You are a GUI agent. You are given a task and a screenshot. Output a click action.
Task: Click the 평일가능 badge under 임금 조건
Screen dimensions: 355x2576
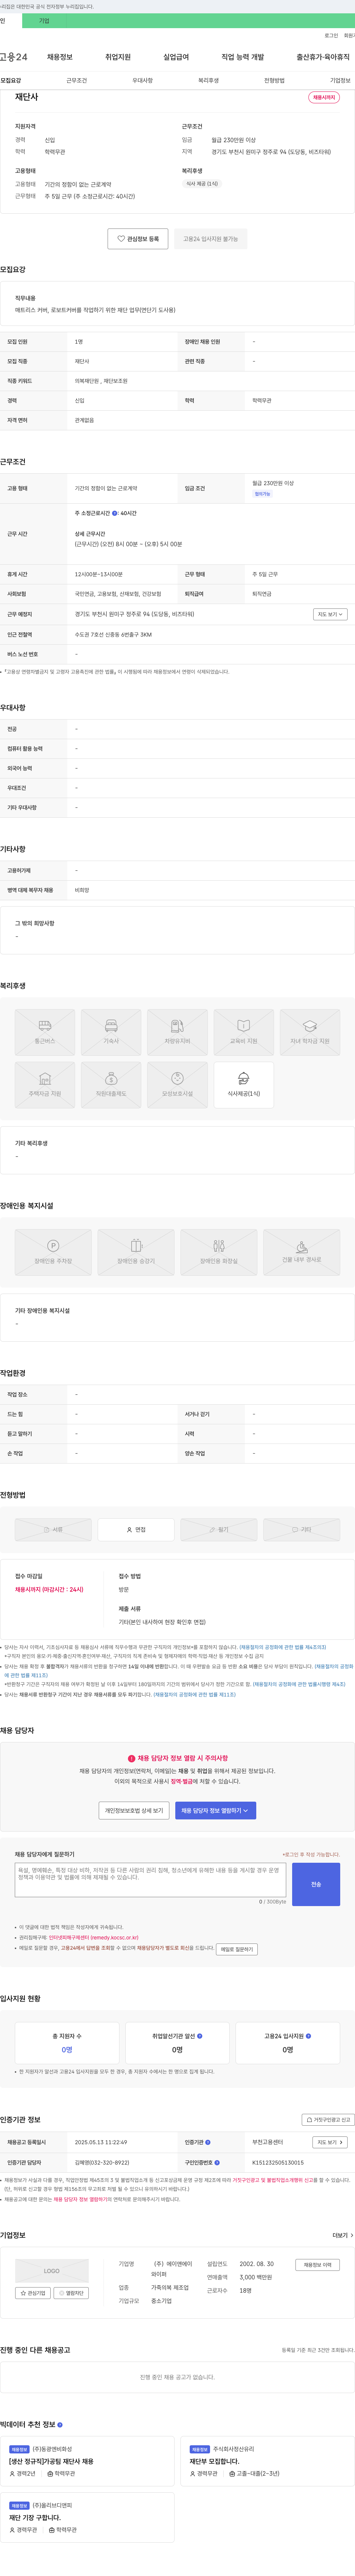(x=262, y=494)
